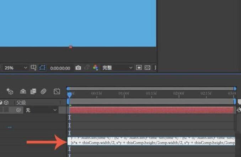
Task: Toggle fast previews rectangle icon
Action: point(139,68)
